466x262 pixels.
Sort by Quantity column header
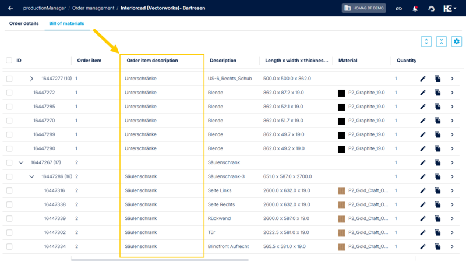406,61
